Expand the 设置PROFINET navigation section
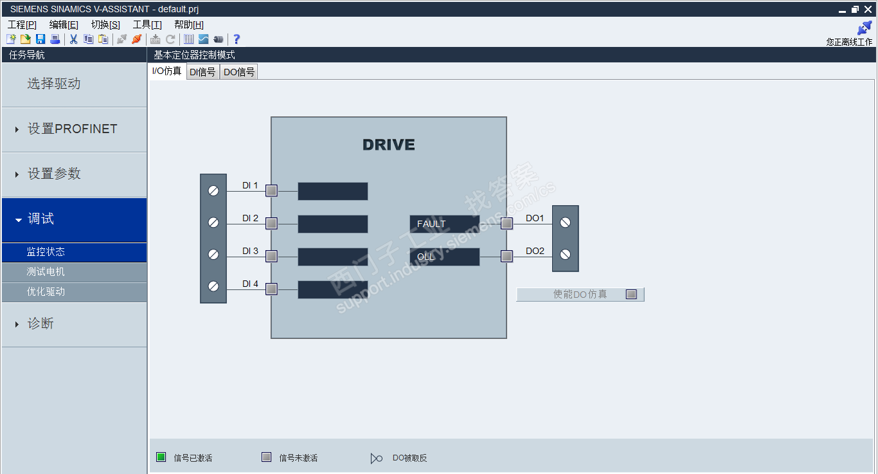This screenshot has height=474, width=878. click(74, 129)
